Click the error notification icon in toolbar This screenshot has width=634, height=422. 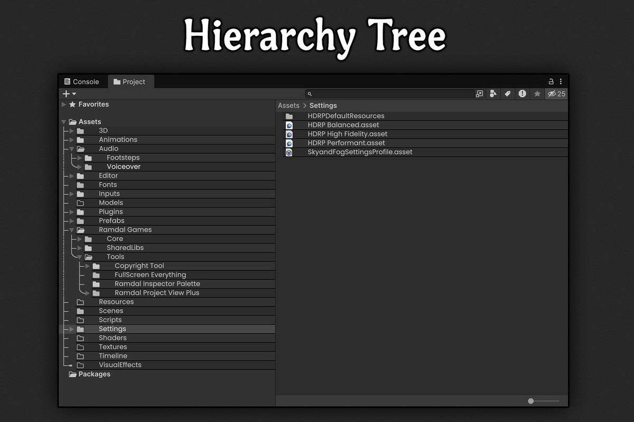click(522, 93)
